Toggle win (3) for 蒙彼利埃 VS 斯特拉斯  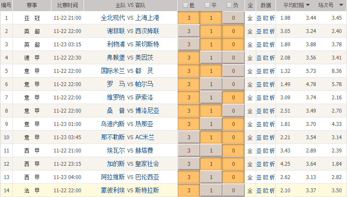coord(189,191)
